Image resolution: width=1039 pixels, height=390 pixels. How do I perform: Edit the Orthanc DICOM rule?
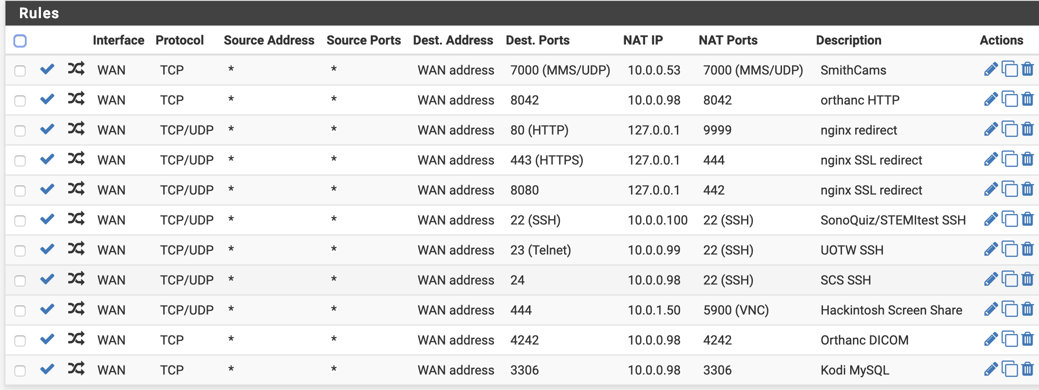(990, 340)
